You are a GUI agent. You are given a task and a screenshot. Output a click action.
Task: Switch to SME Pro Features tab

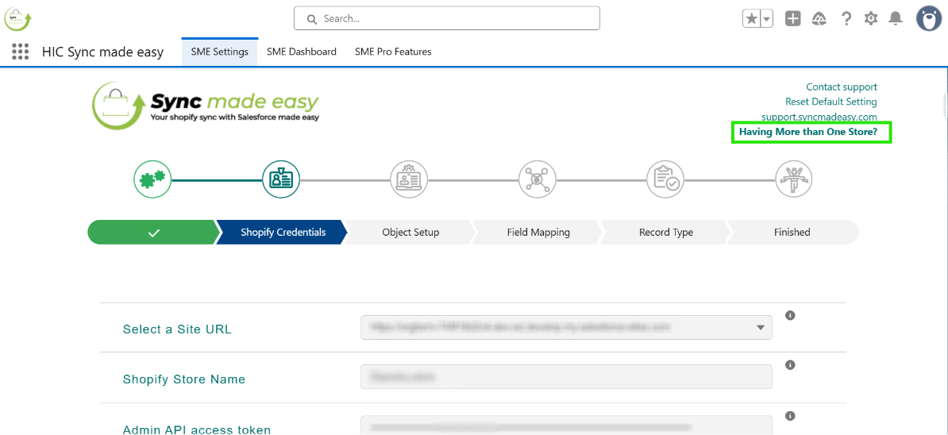coord(393,52)
